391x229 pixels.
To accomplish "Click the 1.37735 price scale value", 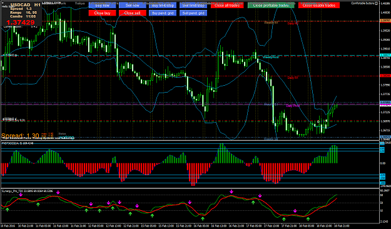I will [385, 94].
